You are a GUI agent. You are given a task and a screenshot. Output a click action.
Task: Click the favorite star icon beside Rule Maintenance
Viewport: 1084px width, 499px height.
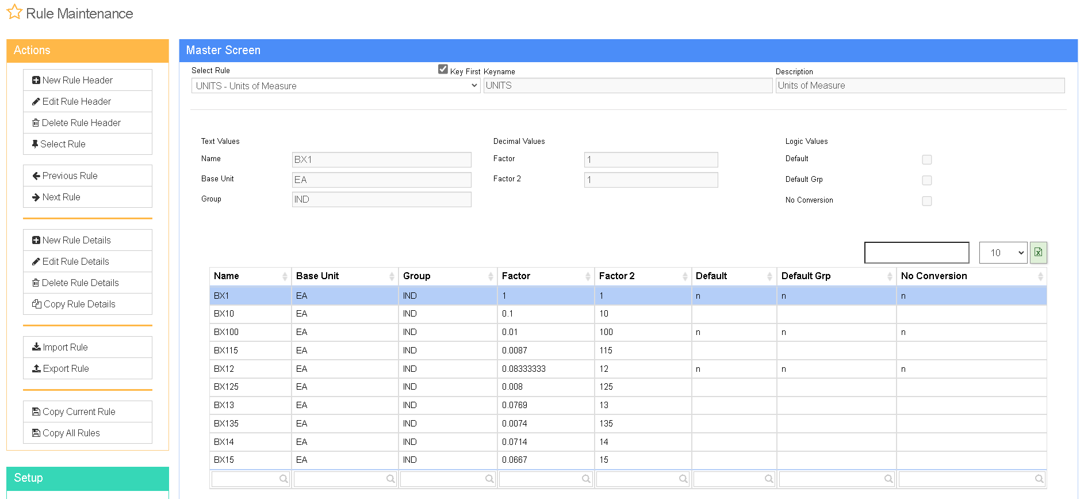coord(14,12)
